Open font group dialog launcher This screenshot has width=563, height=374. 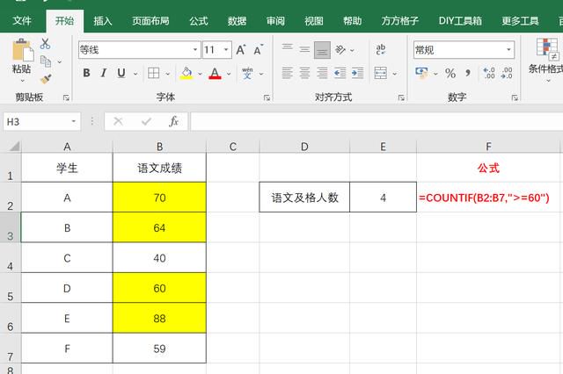click(267, 97)
